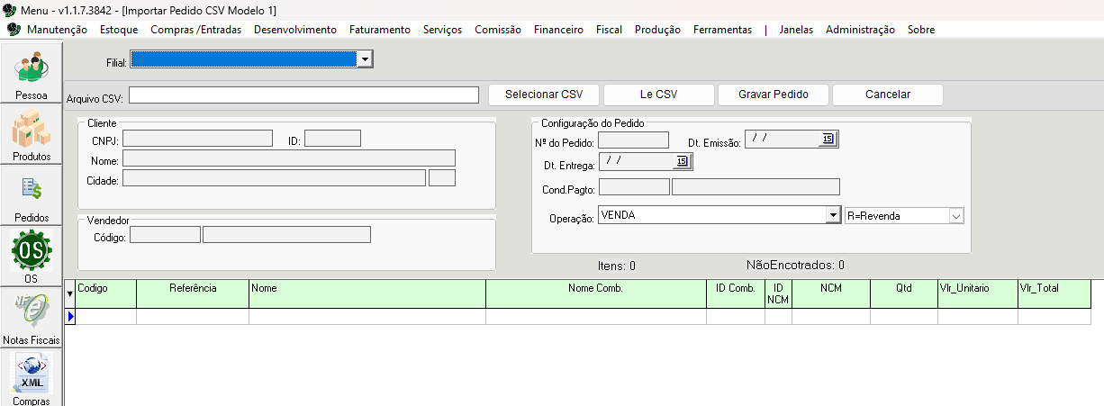
Task: Click the application logo in title bar
Action: 10,10
